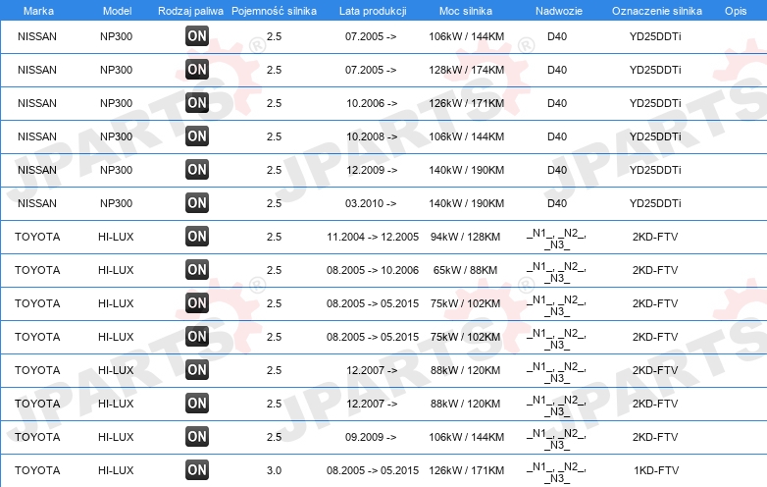The height and width of the screenshot is (487, 767).
Task: Select the _N1_, _N2_, _N3_ body cell in the 1KD-FTV row
Action: point(557,472)
